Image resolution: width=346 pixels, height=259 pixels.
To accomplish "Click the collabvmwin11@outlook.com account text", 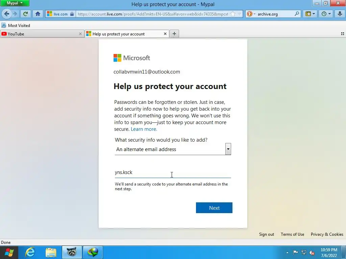I will click(x=147, y=72).
